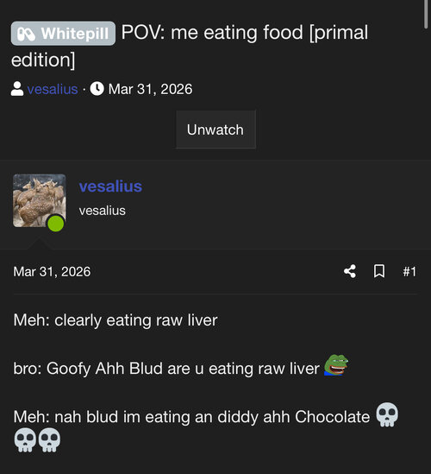Open the Whitepill prefix label
The image size is (431, 474).
(x=63, y=34)
